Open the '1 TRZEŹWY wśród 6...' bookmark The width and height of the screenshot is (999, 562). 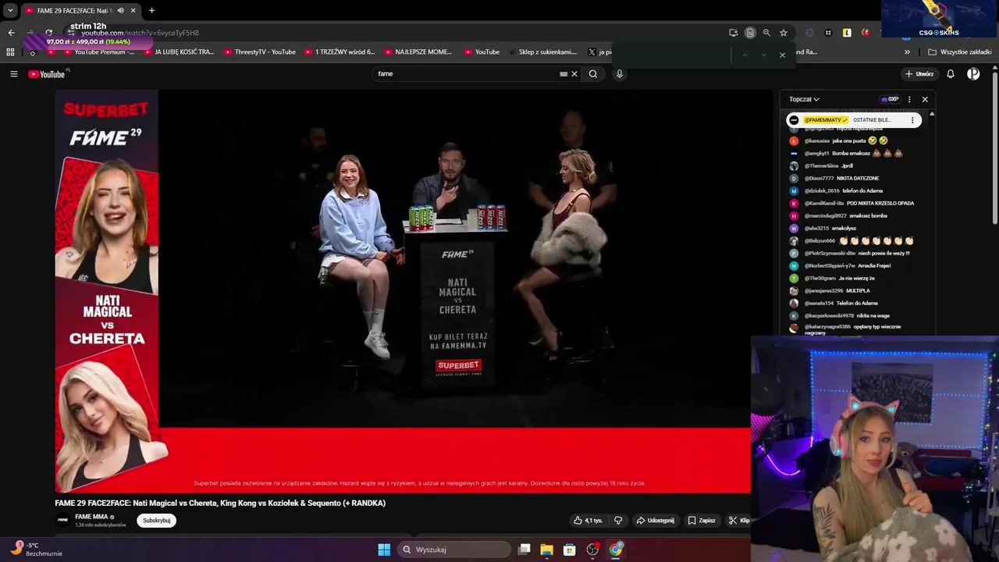point(339,52)
